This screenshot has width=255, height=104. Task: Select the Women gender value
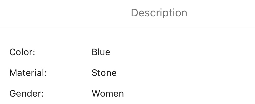click(x=108, y=94)
